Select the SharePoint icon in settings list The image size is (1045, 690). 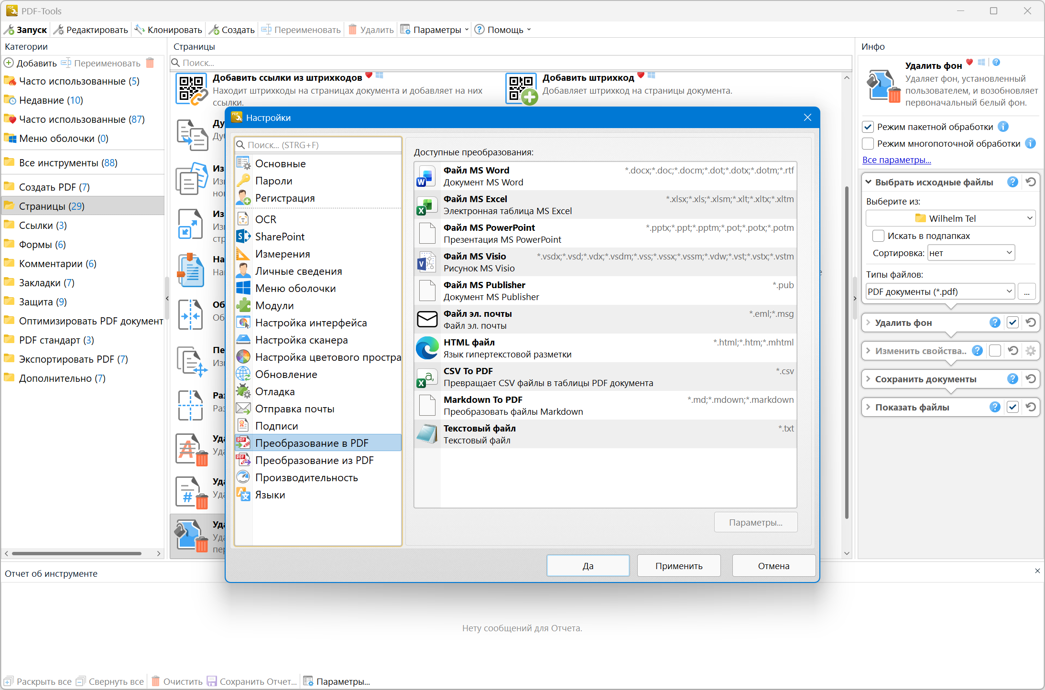[243, 237]
